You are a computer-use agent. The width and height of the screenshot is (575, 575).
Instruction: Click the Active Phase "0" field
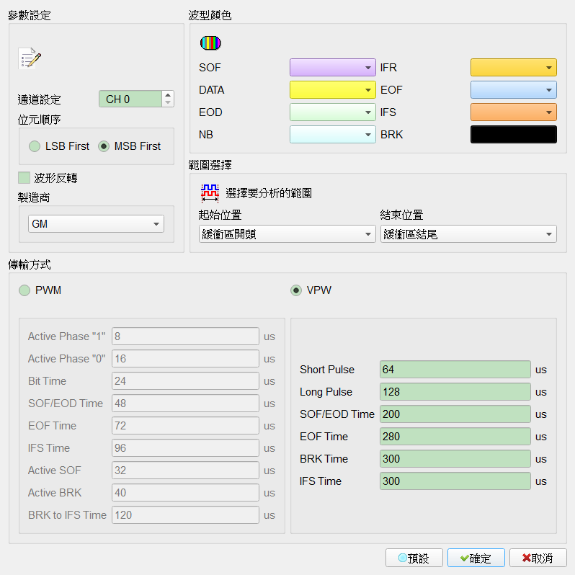185,359
